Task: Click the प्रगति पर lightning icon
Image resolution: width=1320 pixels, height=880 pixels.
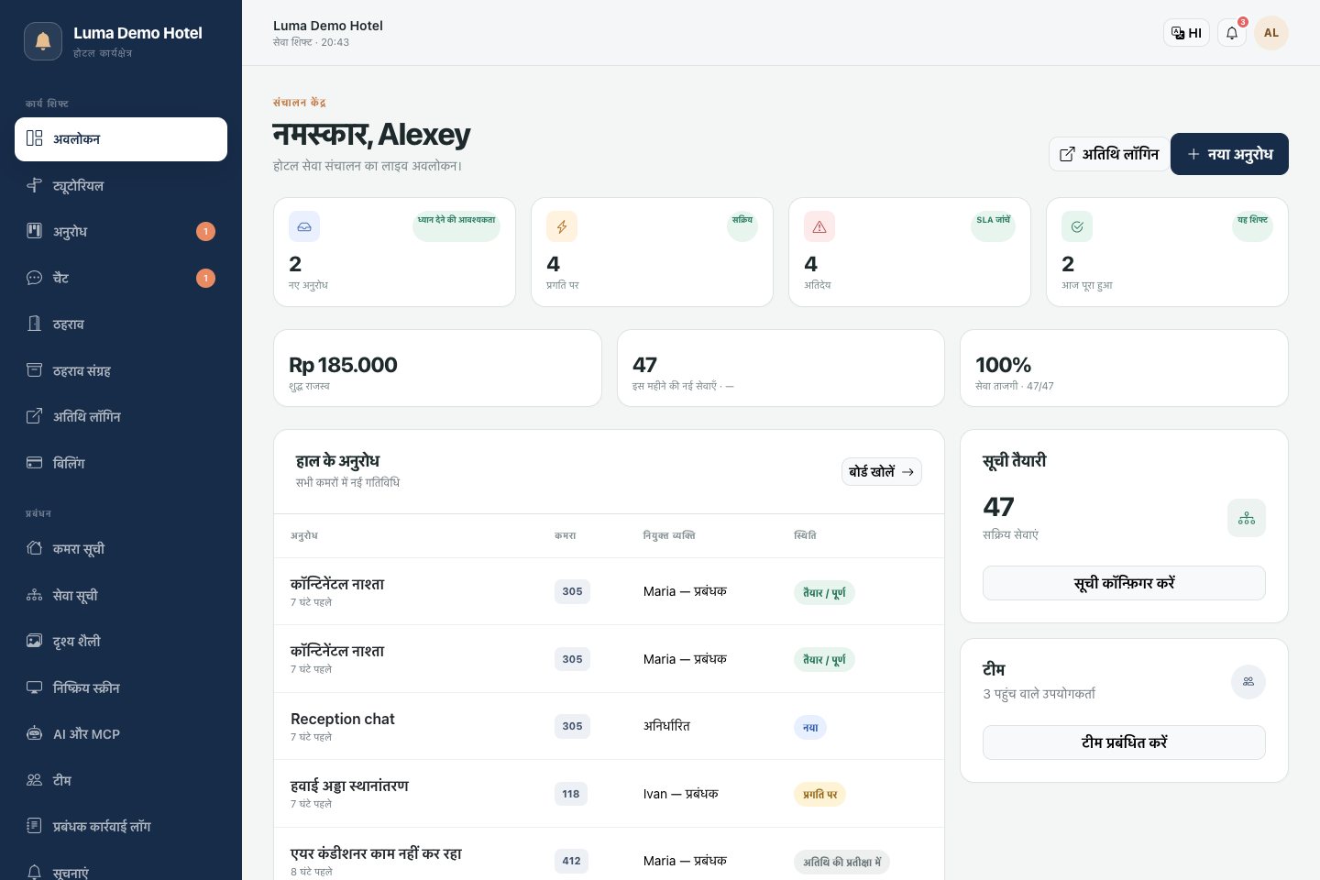Action: [562, 226]
